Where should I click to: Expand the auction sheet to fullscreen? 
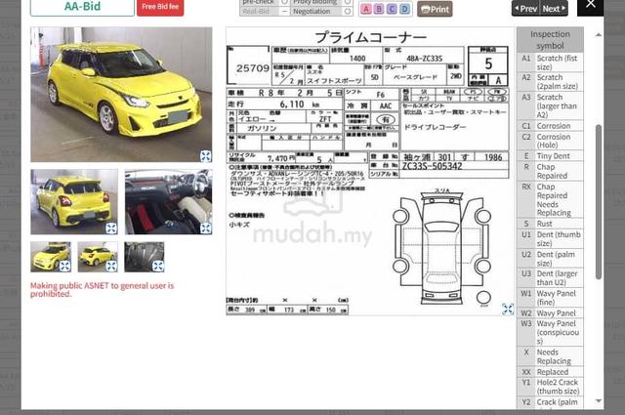pyautogui.click(x=508, y=309)
